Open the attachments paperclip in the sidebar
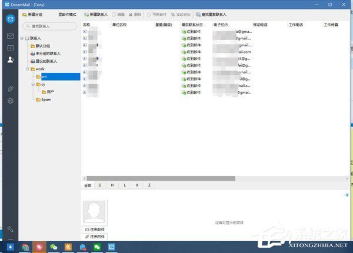 (x=11, y=89)
